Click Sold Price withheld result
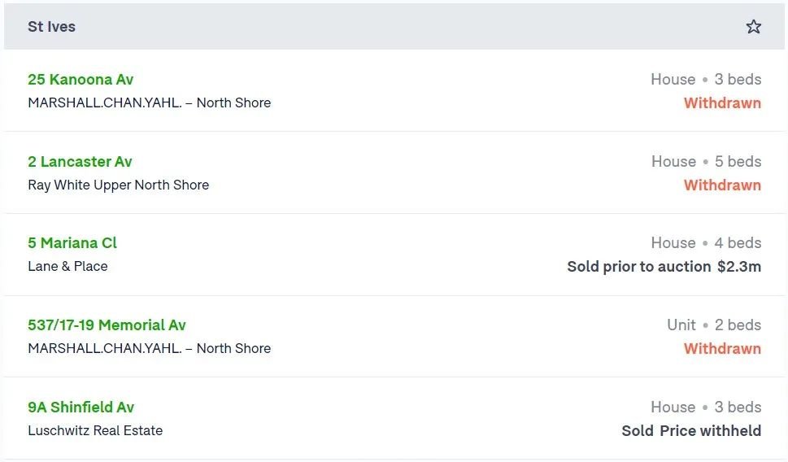Screen dimensions: 788x462 (691, 431)
